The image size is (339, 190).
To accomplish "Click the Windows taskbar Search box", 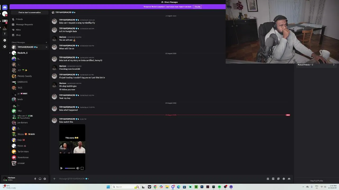I will pyautogui.click(x=126, y=187).
